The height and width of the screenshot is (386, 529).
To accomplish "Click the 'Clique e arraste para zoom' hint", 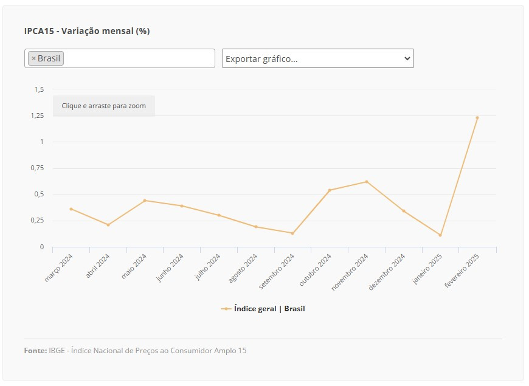I will click(x=103, y=106).
